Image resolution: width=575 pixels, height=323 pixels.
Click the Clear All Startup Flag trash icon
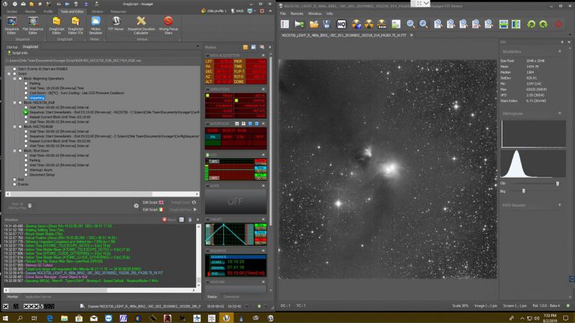(x=30, y=206)
